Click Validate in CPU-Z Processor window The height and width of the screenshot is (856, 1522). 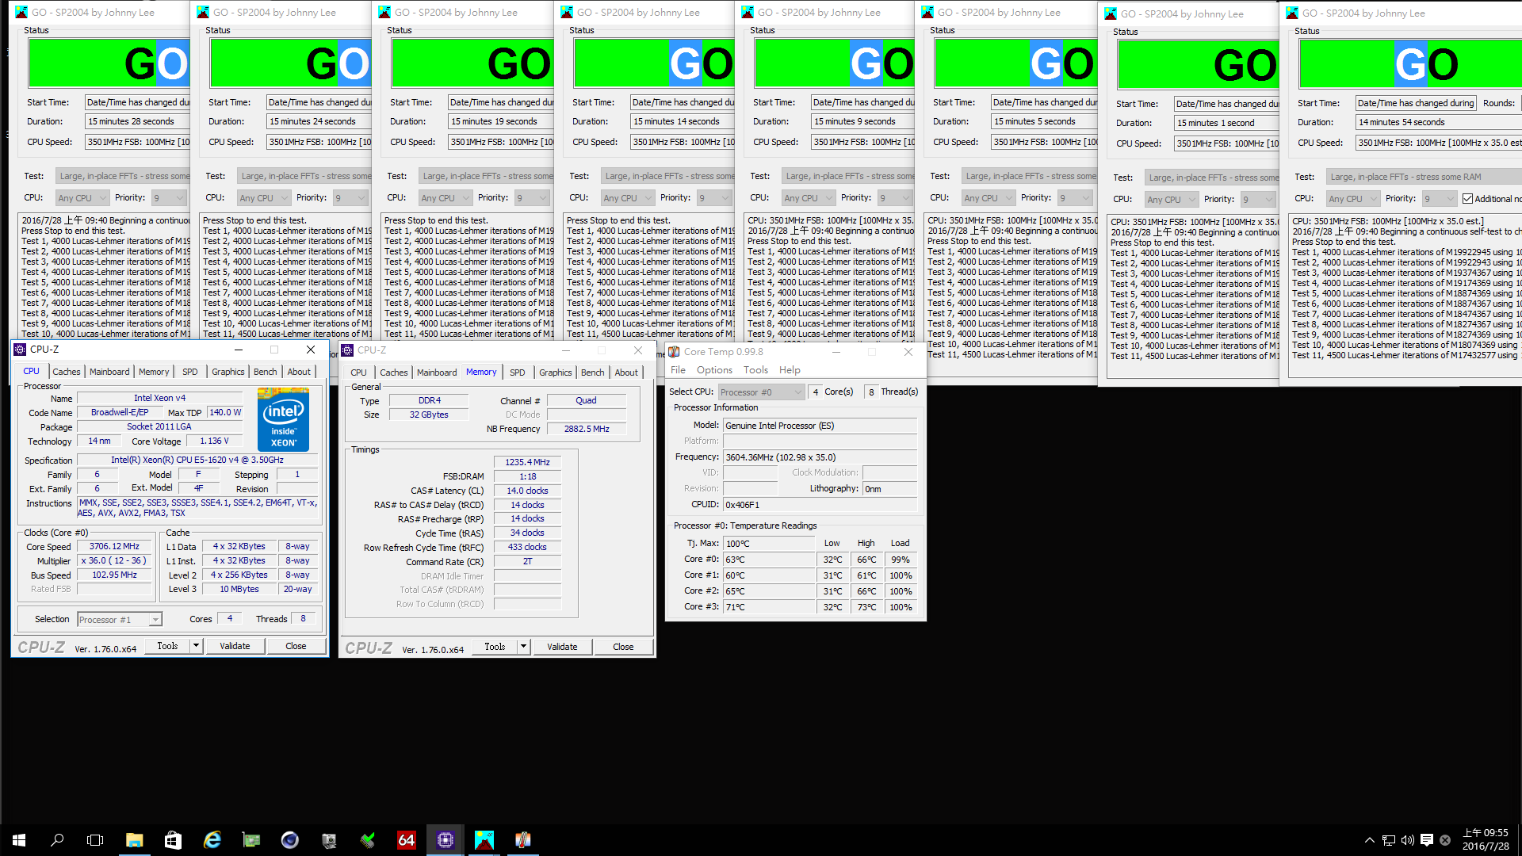(235, 646)
